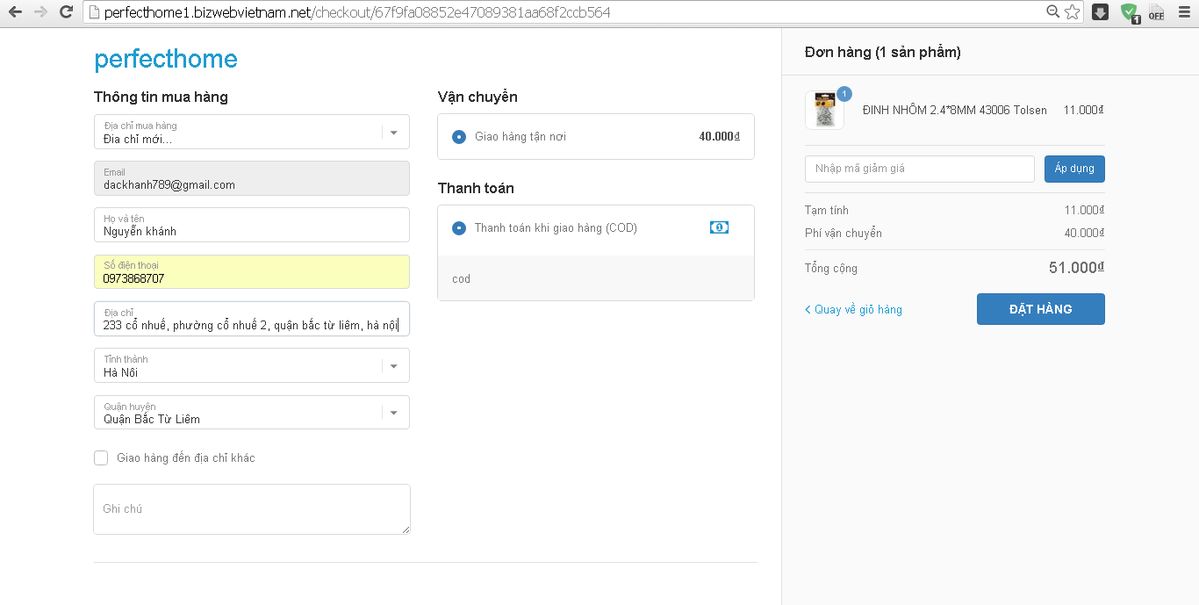Open the Chrome hamburger menu

(1183, 12)
